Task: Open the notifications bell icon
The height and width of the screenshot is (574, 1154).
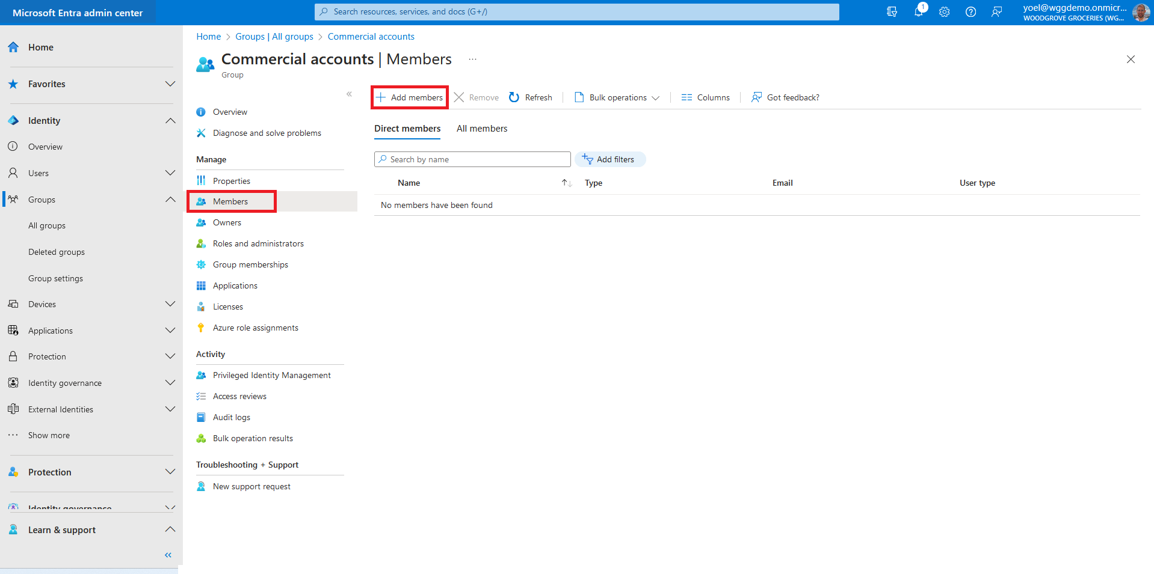Action: [918, 12]
